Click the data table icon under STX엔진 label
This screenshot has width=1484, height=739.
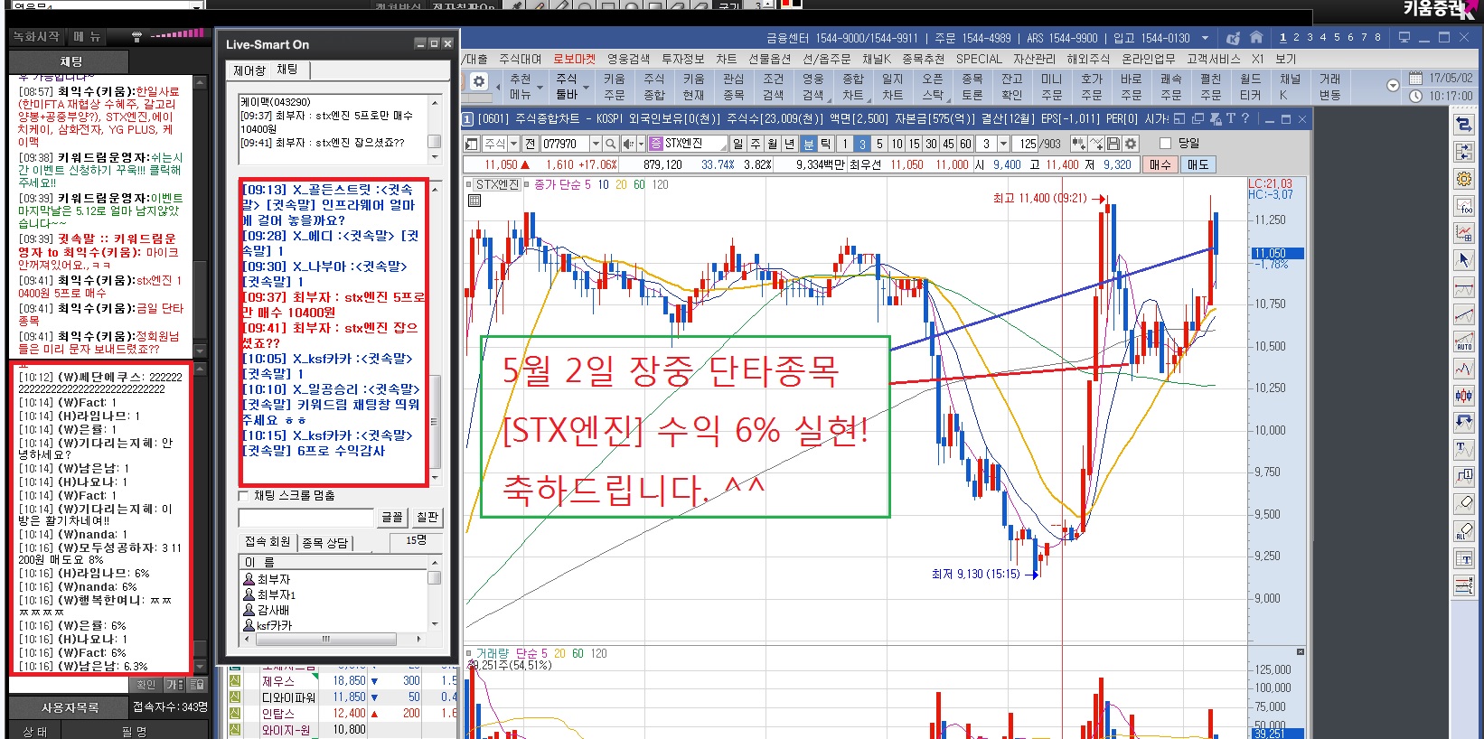pyautogui.click(x=474, y=201)
